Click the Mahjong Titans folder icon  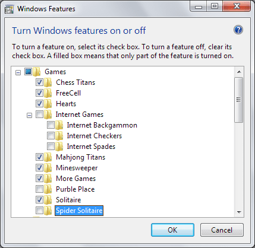click(x=48, y=157)
